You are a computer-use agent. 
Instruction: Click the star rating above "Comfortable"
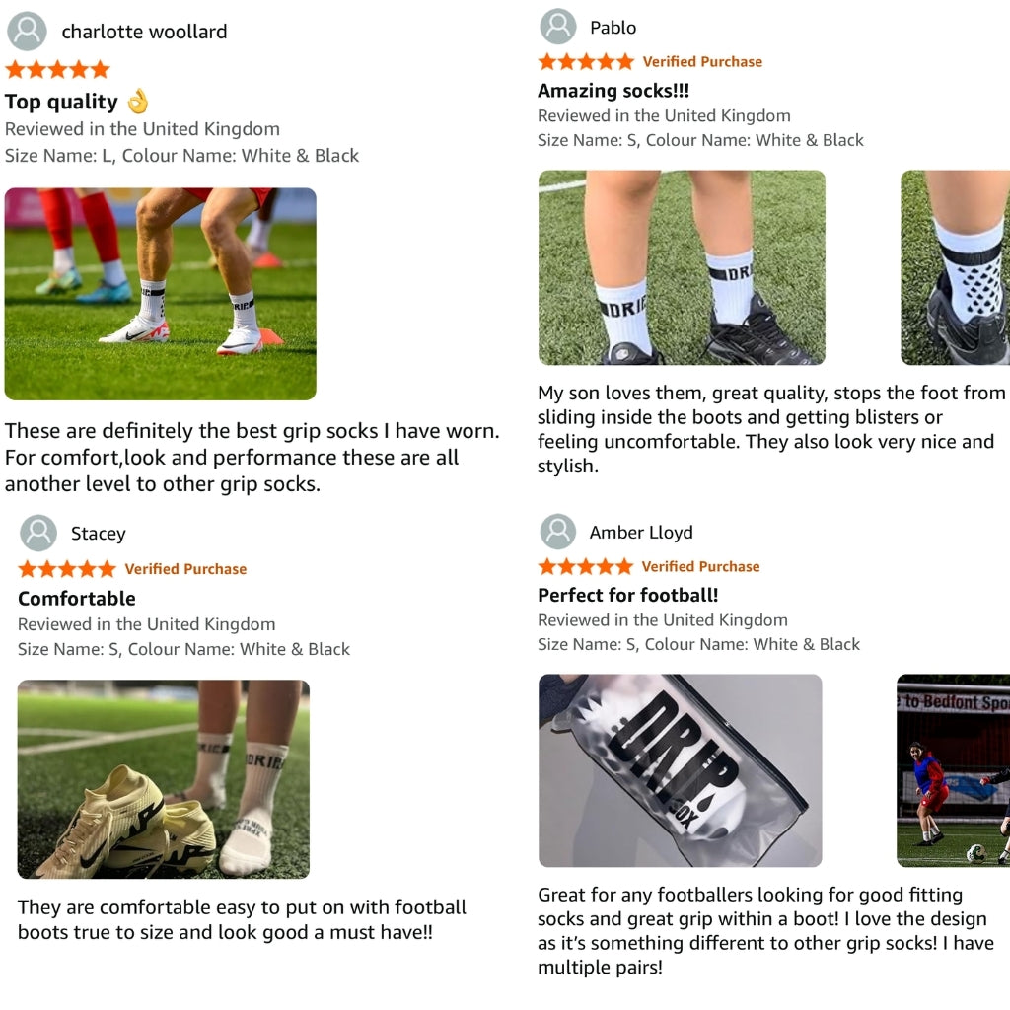point(67,569)
